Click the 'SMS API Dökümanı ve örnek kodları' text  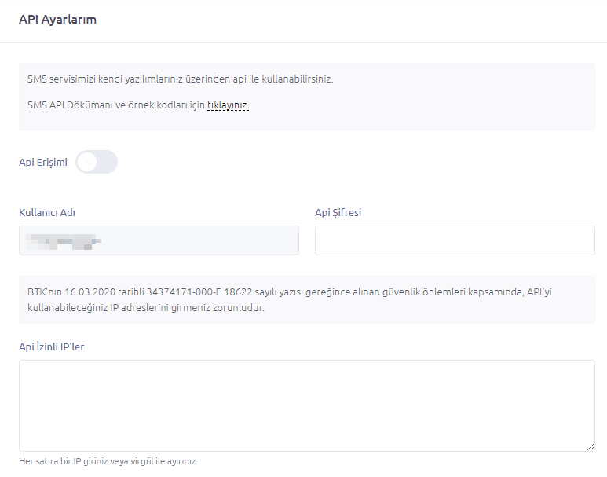(x=110, y=105)
